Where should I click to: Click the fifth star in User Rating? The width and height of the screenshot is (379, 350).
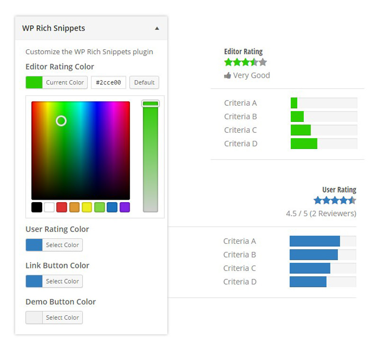[x=352, y=200]
